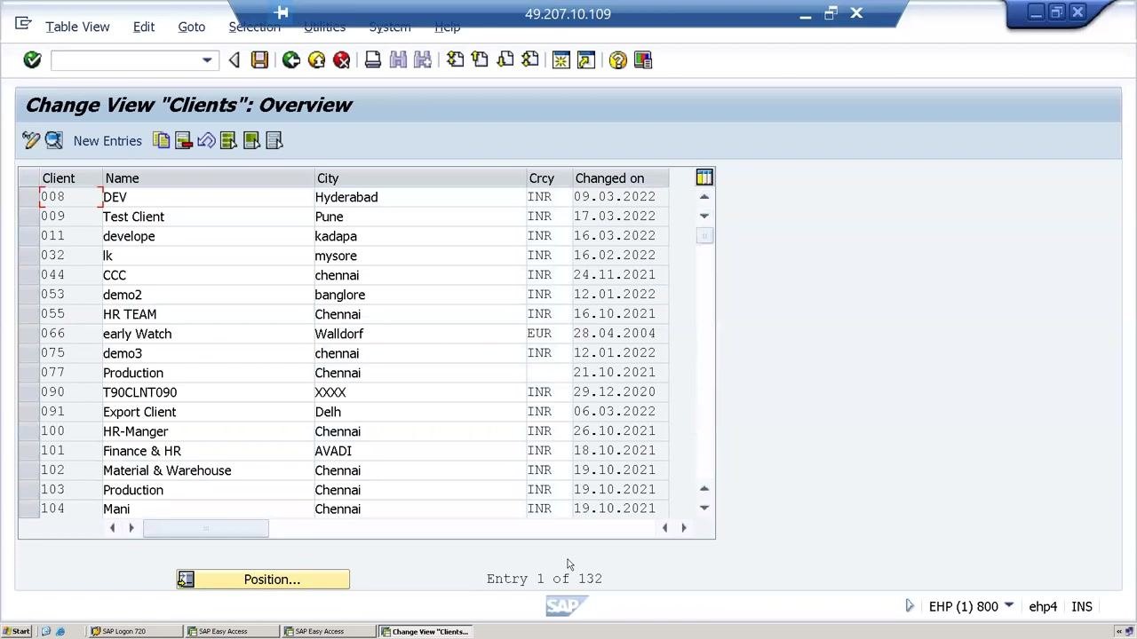Click the Save floppy disk icon

(259, 59)
